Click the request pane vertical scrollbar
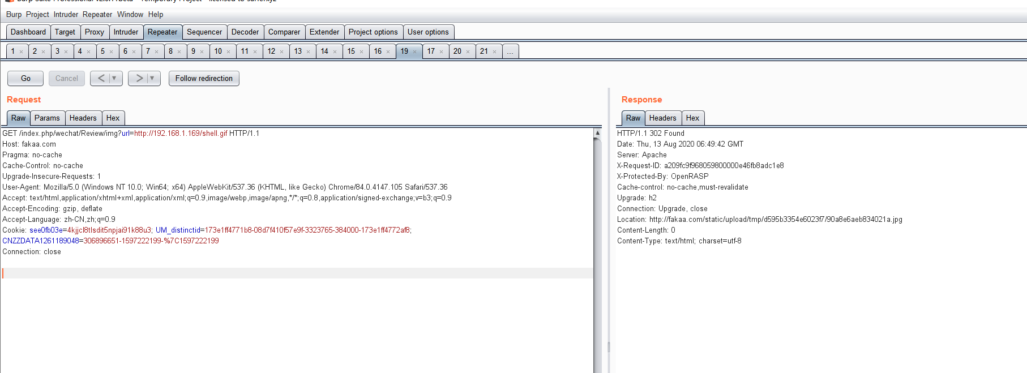This screenshot has width=1027, height=373. [597, 255]
